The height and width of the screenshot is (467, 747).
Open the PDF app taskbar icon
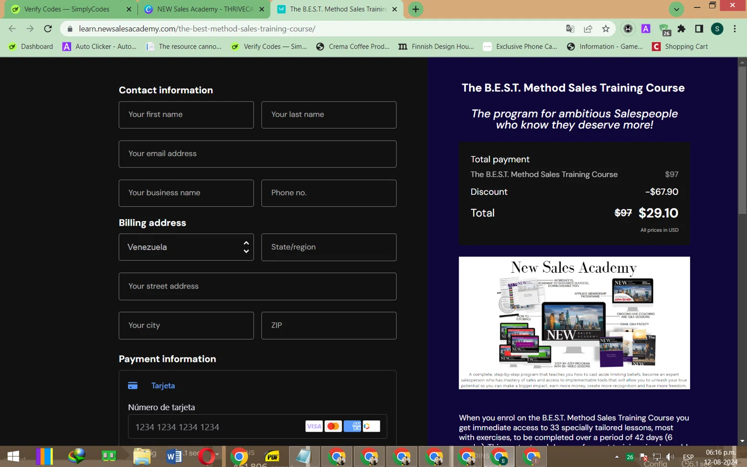pos(272,456)
